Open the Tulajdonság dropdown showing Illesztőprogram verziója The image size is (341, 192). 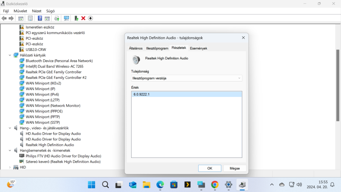point(187,78)
